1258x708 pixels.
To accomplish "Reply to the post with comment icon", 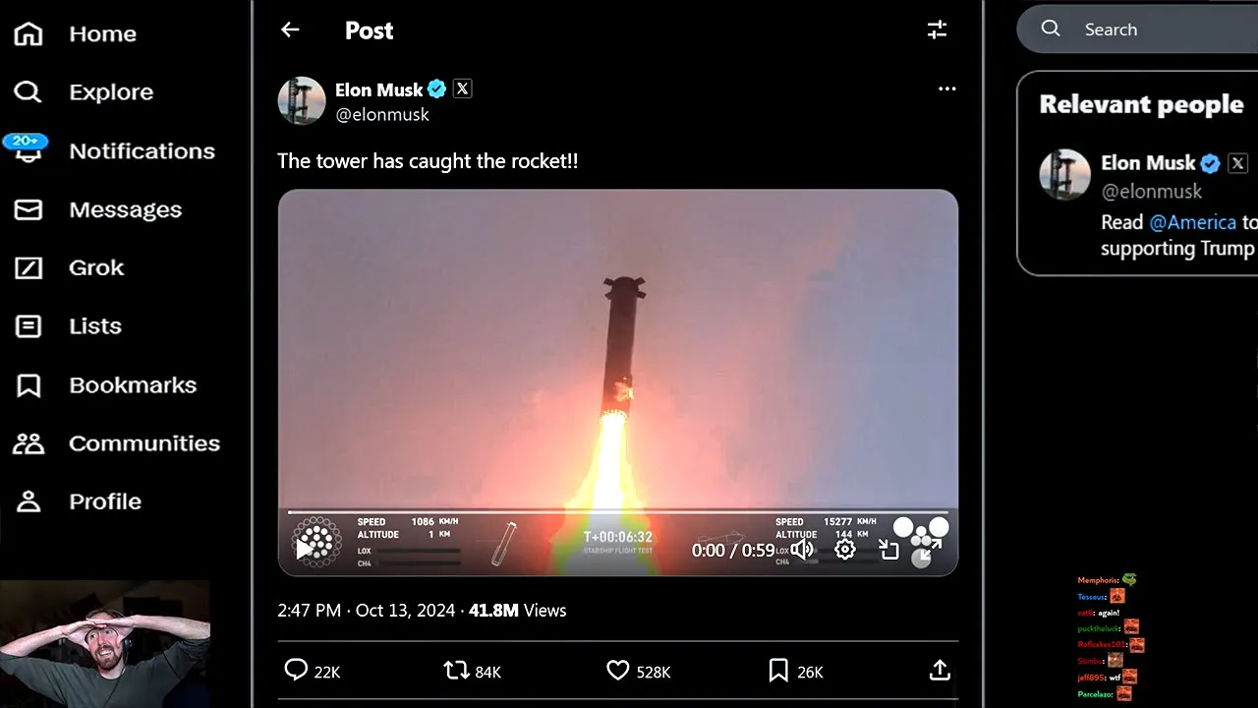I will [x=296, y=671].
